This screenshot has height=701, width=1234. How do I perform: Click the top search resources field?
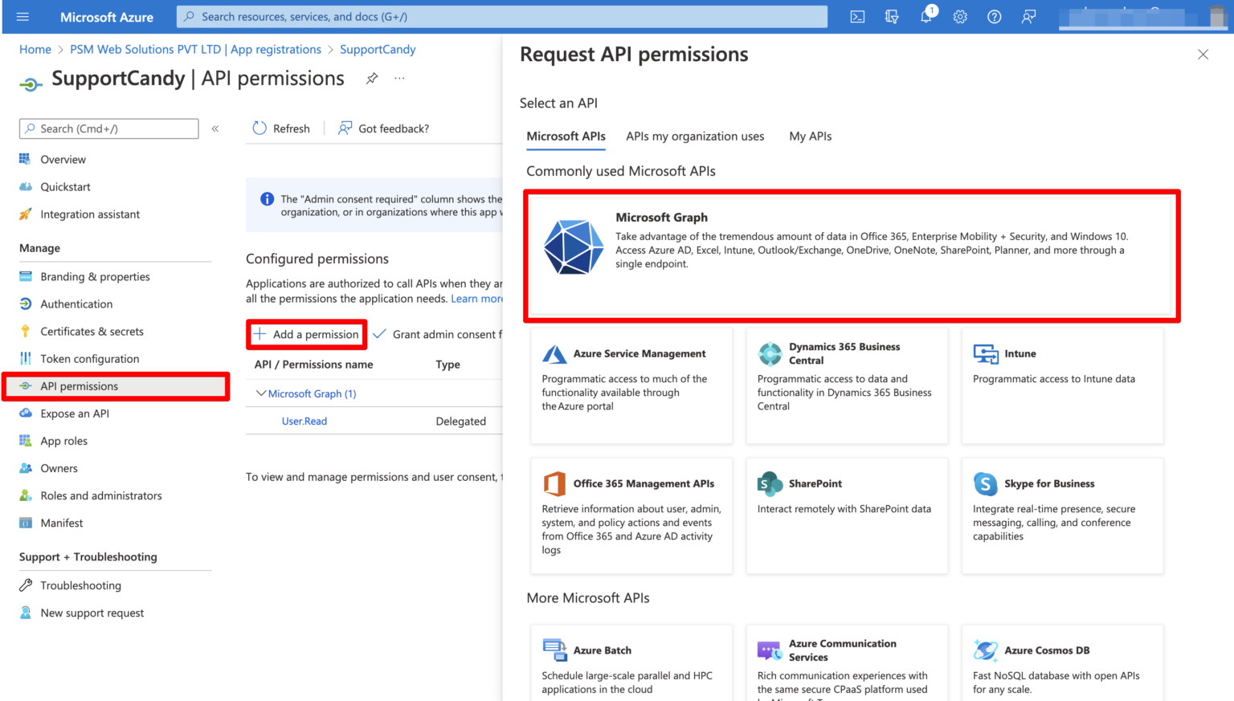502,17
